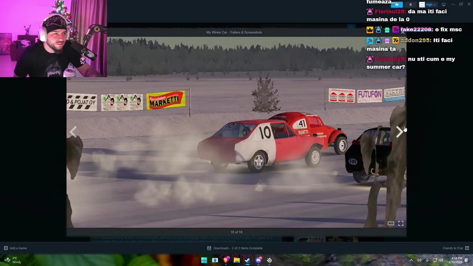Click the plus icon beside Add a Game

tap(6, 248)
